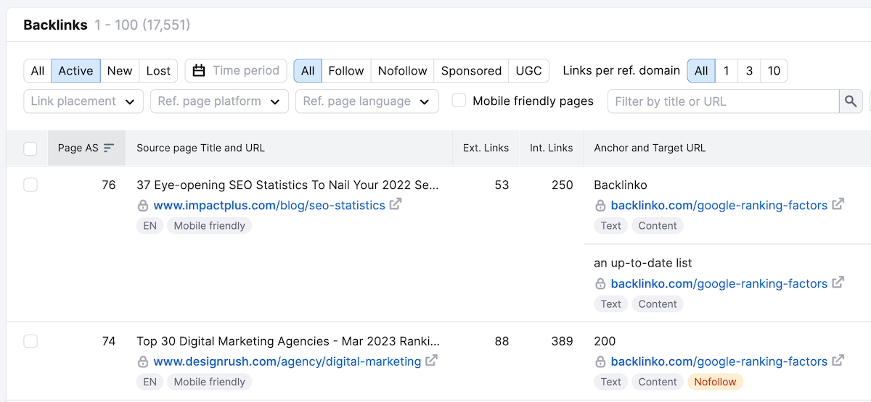Click external link icon for '200' anchor target

click(x=838, y=360)
